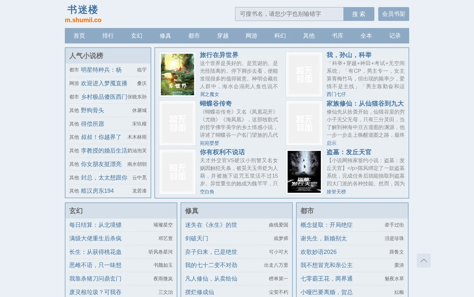Open ranked novel 欢迎进入梦魇直播
Viewport: 474px width, 297px height.
pyautogui.click(x=104, y=83)
